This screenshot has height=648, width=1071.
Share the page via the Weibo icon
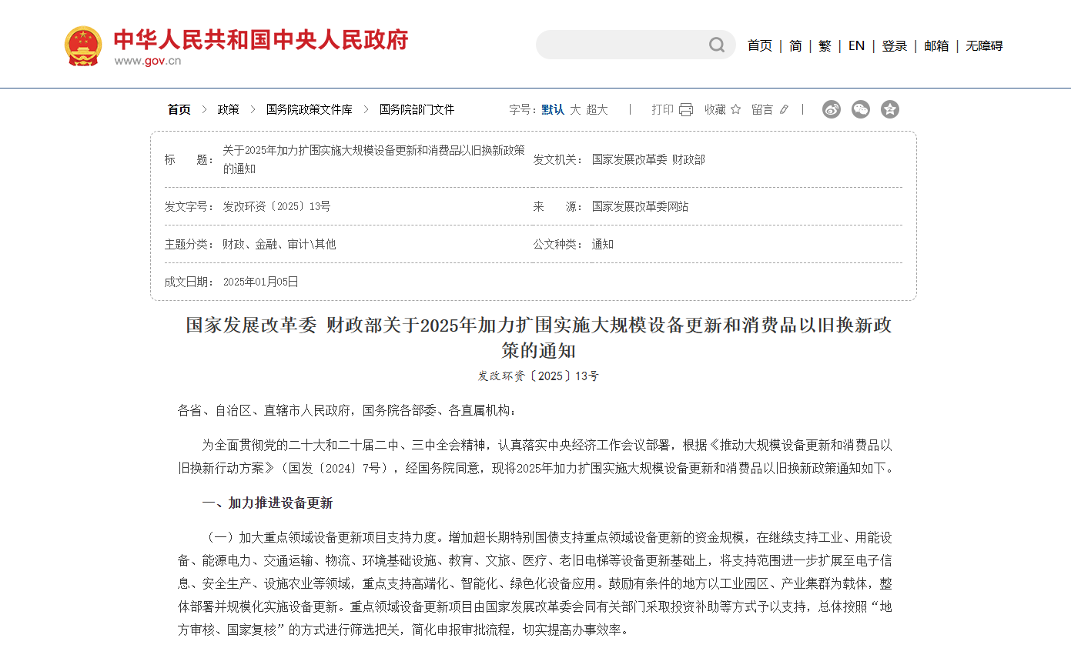pyautogui.click(x=832, y=109)
